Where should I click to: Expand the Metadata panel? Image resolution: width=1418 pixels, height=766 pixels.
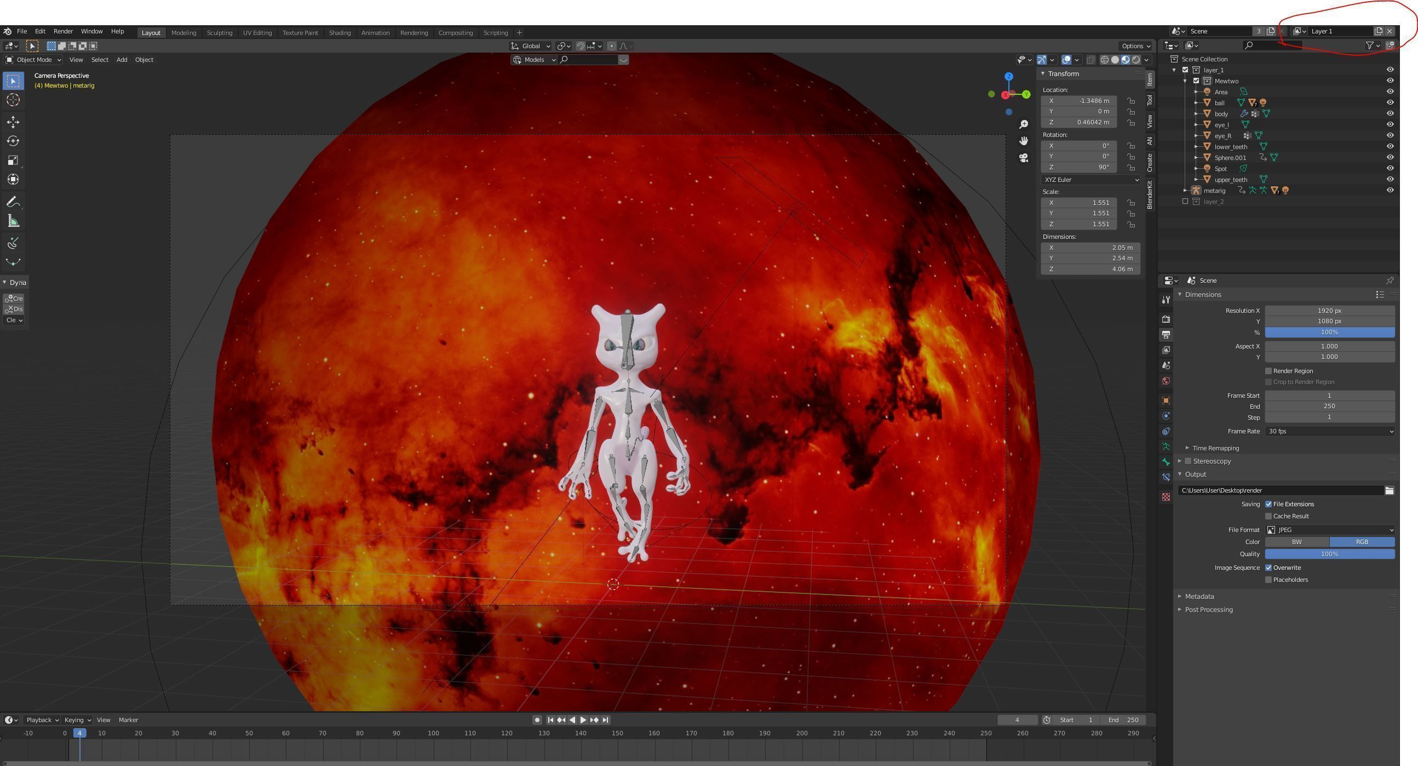pos(1199,596)
